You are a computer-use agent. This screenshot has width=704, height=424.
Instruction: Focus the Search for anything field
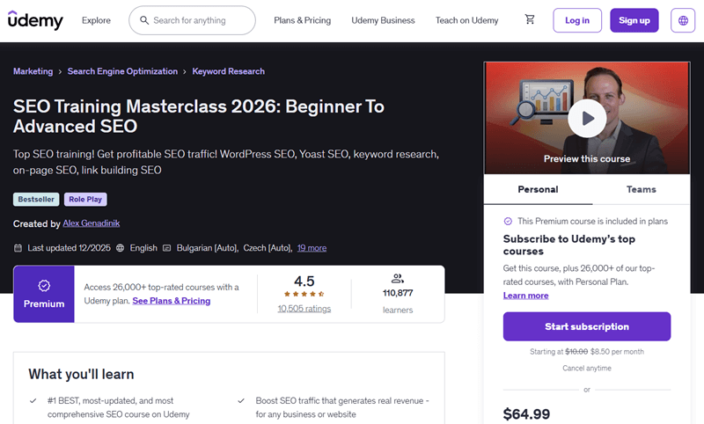(192, 20)
